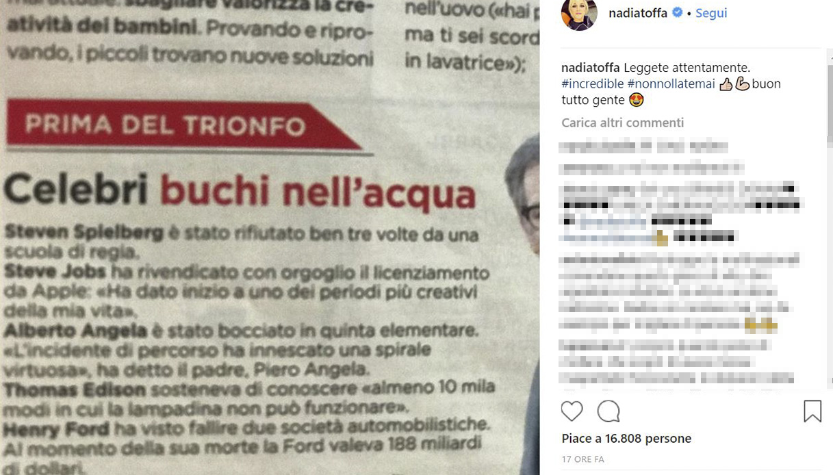Viewport: 833px width, 475px height.
Task: Open comments via the speech bubble icon
Action: pos(608,411)
